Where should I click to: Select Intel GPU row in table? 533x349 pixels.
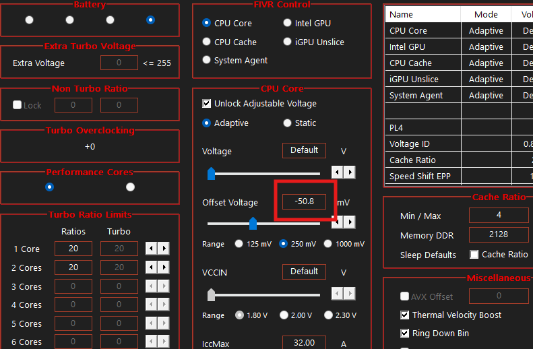[459, 46]
